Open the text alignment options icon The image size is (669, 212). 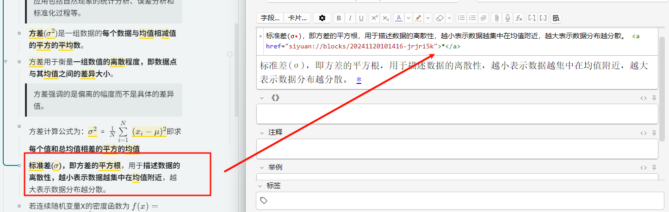[x=483, y=18]
